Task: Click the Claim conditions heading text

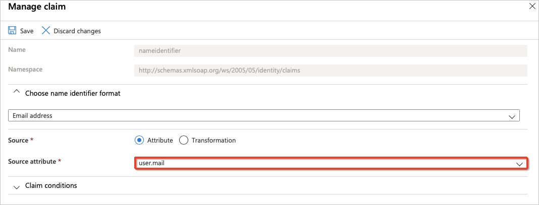Action: point(51,185)
